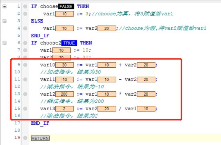Select var1 value 10 on line 7
Screen dimensions: 221x145
click(x=61, y=51)
